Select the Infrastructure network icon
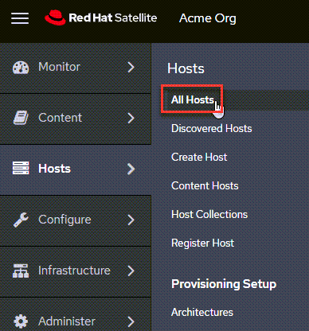The height and width of the screenshot is (331, 309). (21, 271)
